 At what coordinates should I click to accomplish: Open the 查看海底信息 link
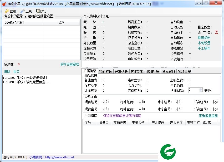pyautogui.click(x=208, y=116)
